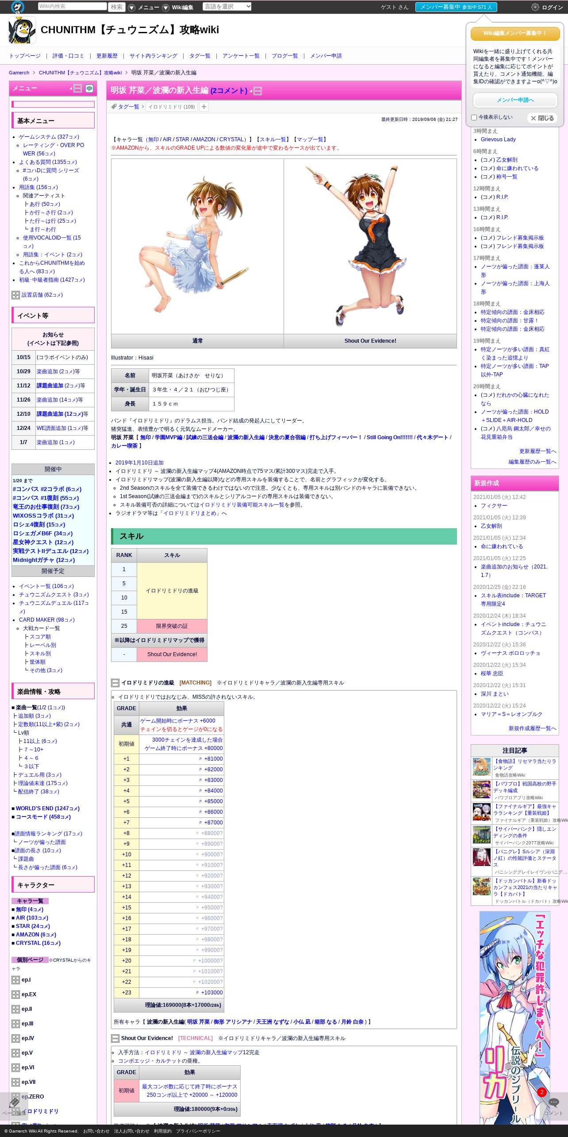Expand the ep.VII character list

click(x=15, y=1082)
